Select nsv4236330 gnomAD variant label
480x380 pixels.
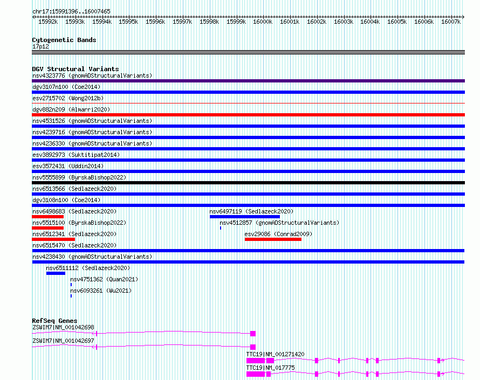coord(92,143)
